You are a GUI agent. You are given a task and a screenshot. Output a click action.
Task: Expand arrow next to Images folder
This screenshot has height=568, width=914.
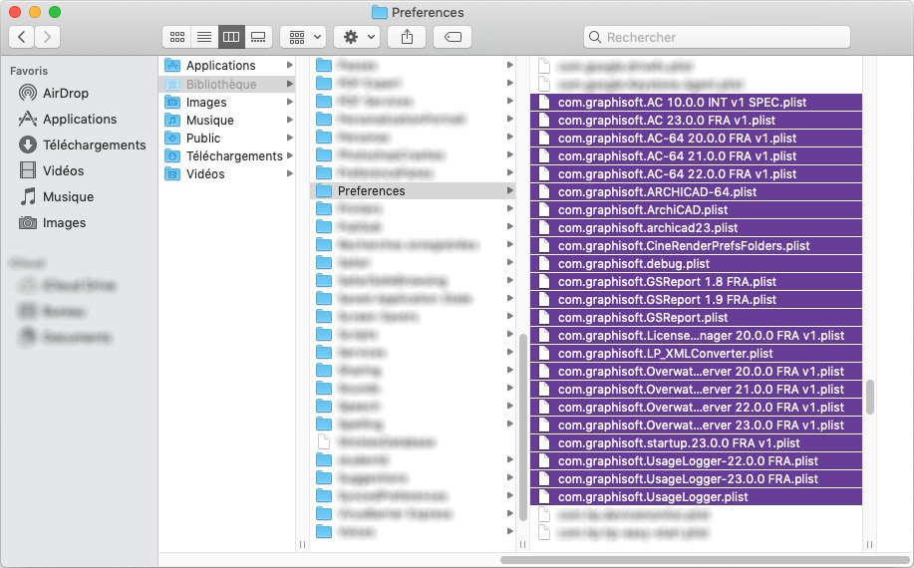click(290, 102)
